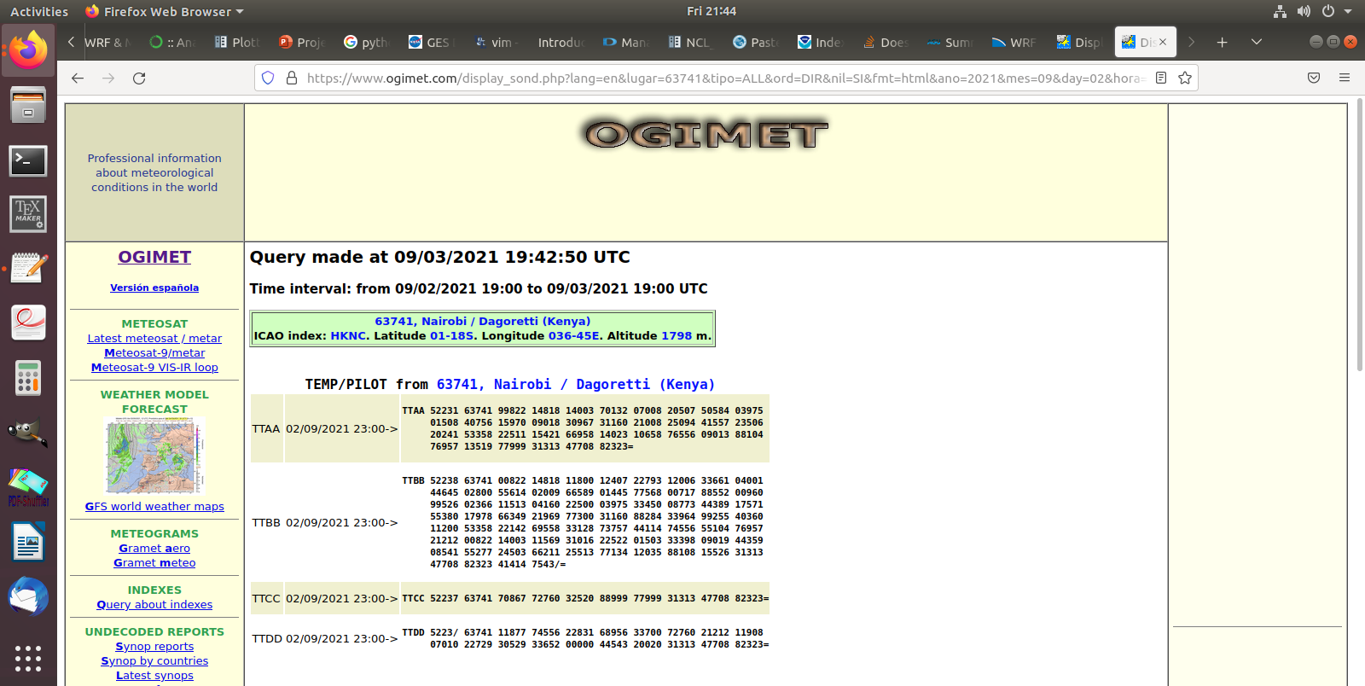
Task: Click the OGIMET banner logo
Action: [x=706, y=135]
